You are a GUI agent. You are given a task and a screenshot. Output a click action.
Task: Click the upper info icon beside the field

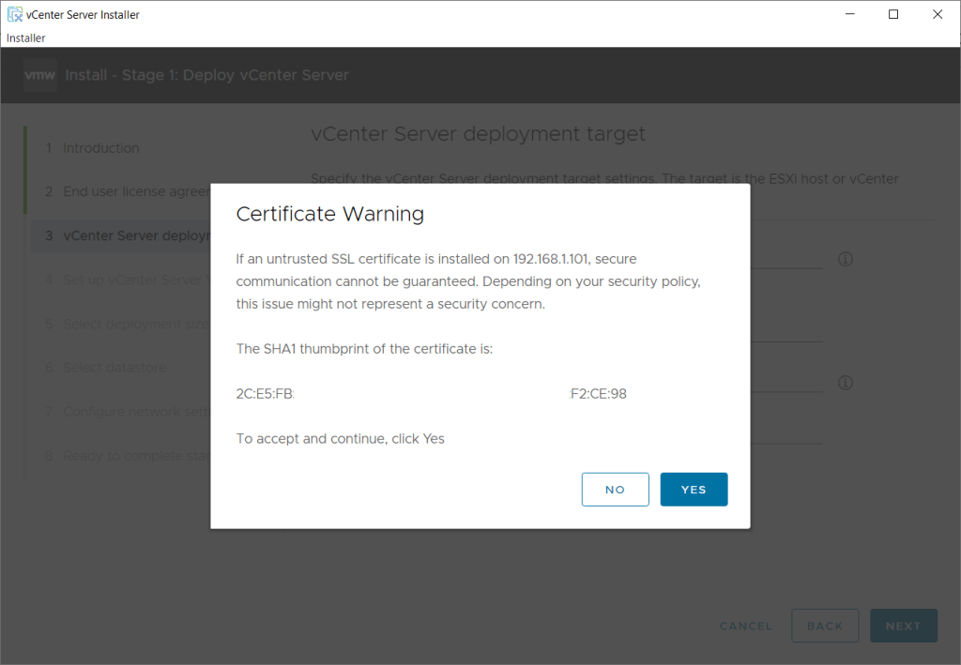845,259
